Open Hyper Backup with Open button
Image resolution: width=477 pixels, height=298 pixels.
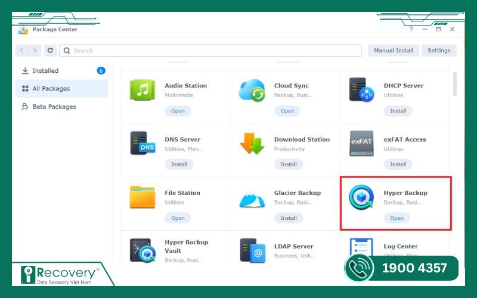coord(397,218)
